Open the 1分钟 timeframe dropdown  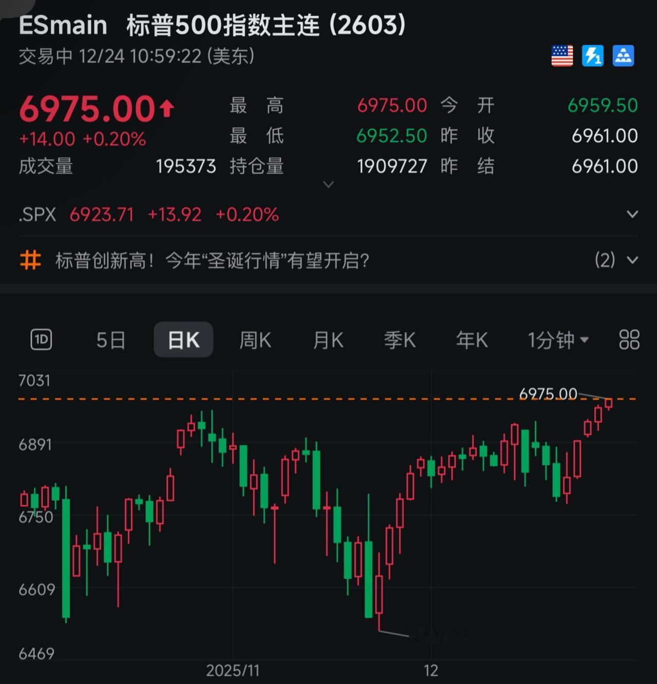[558, 340]
